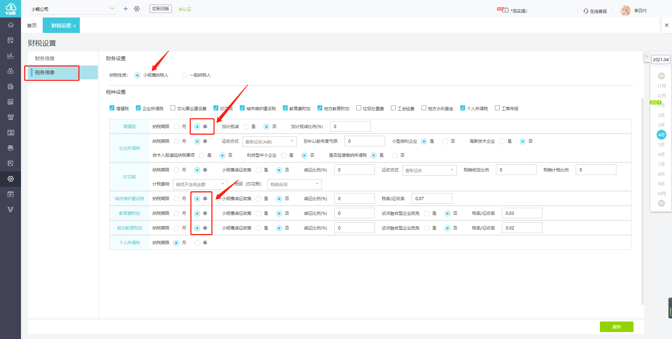Viewport: 672px width, 339px height.
Task: Open the V-shaped sidebar icon
Action: (x=10, y=210)
